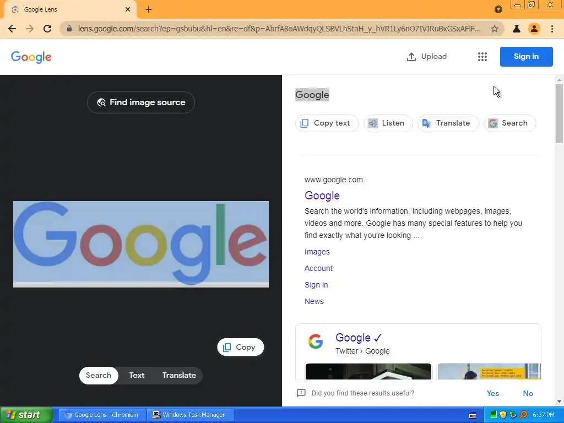Open the Google apps grid
Viewport: 564px width, 423px height.
click(x=482, y=57)
